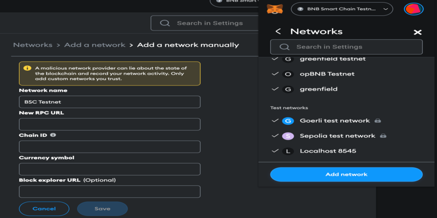Image resolution: width=437 pixels, height=218 pixels.
Task: Go to Add a network breadcrumb
Action: coord(95,45)
